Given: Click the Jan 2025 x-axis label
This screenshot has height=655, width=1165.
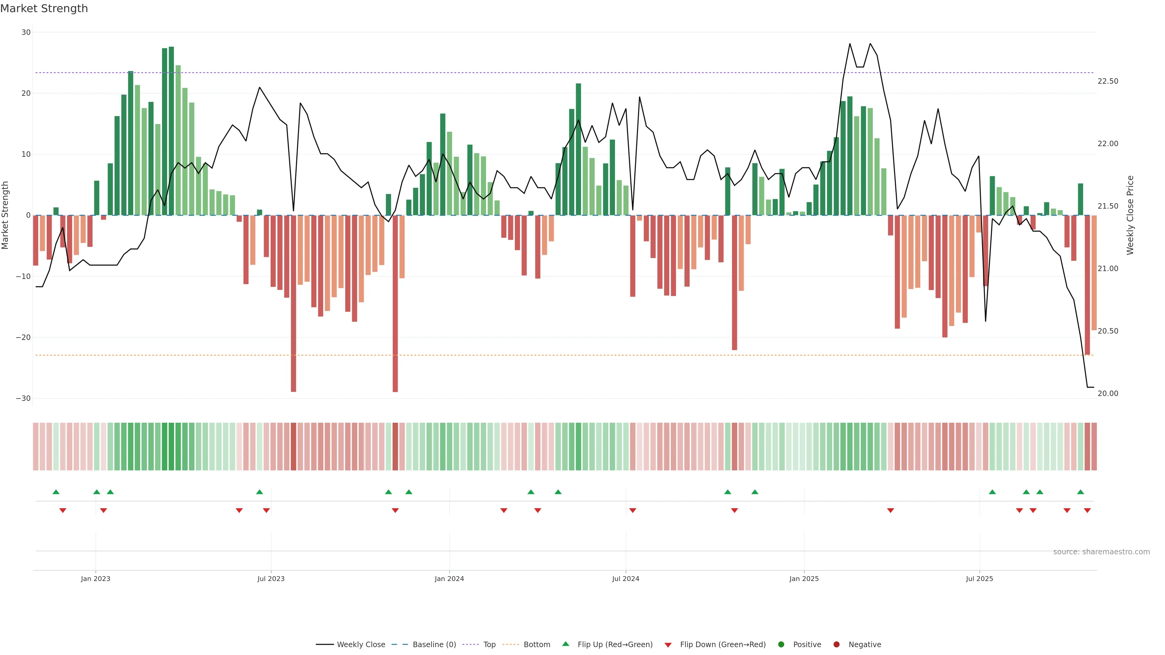Looking at the screenshot, I should click(804, 579).
